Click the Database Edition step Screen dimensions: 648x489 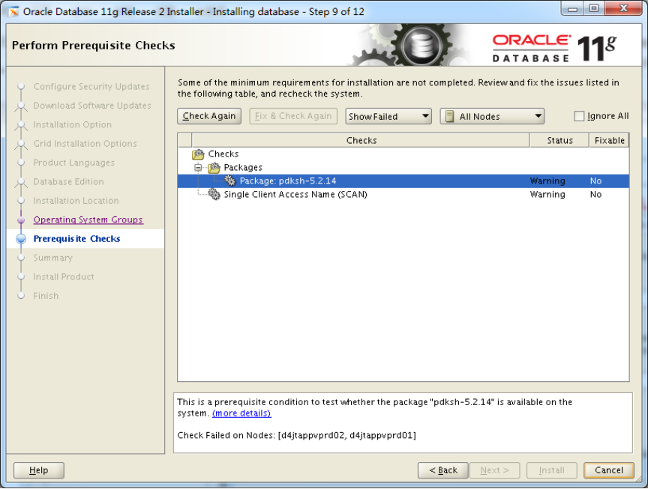68,181
